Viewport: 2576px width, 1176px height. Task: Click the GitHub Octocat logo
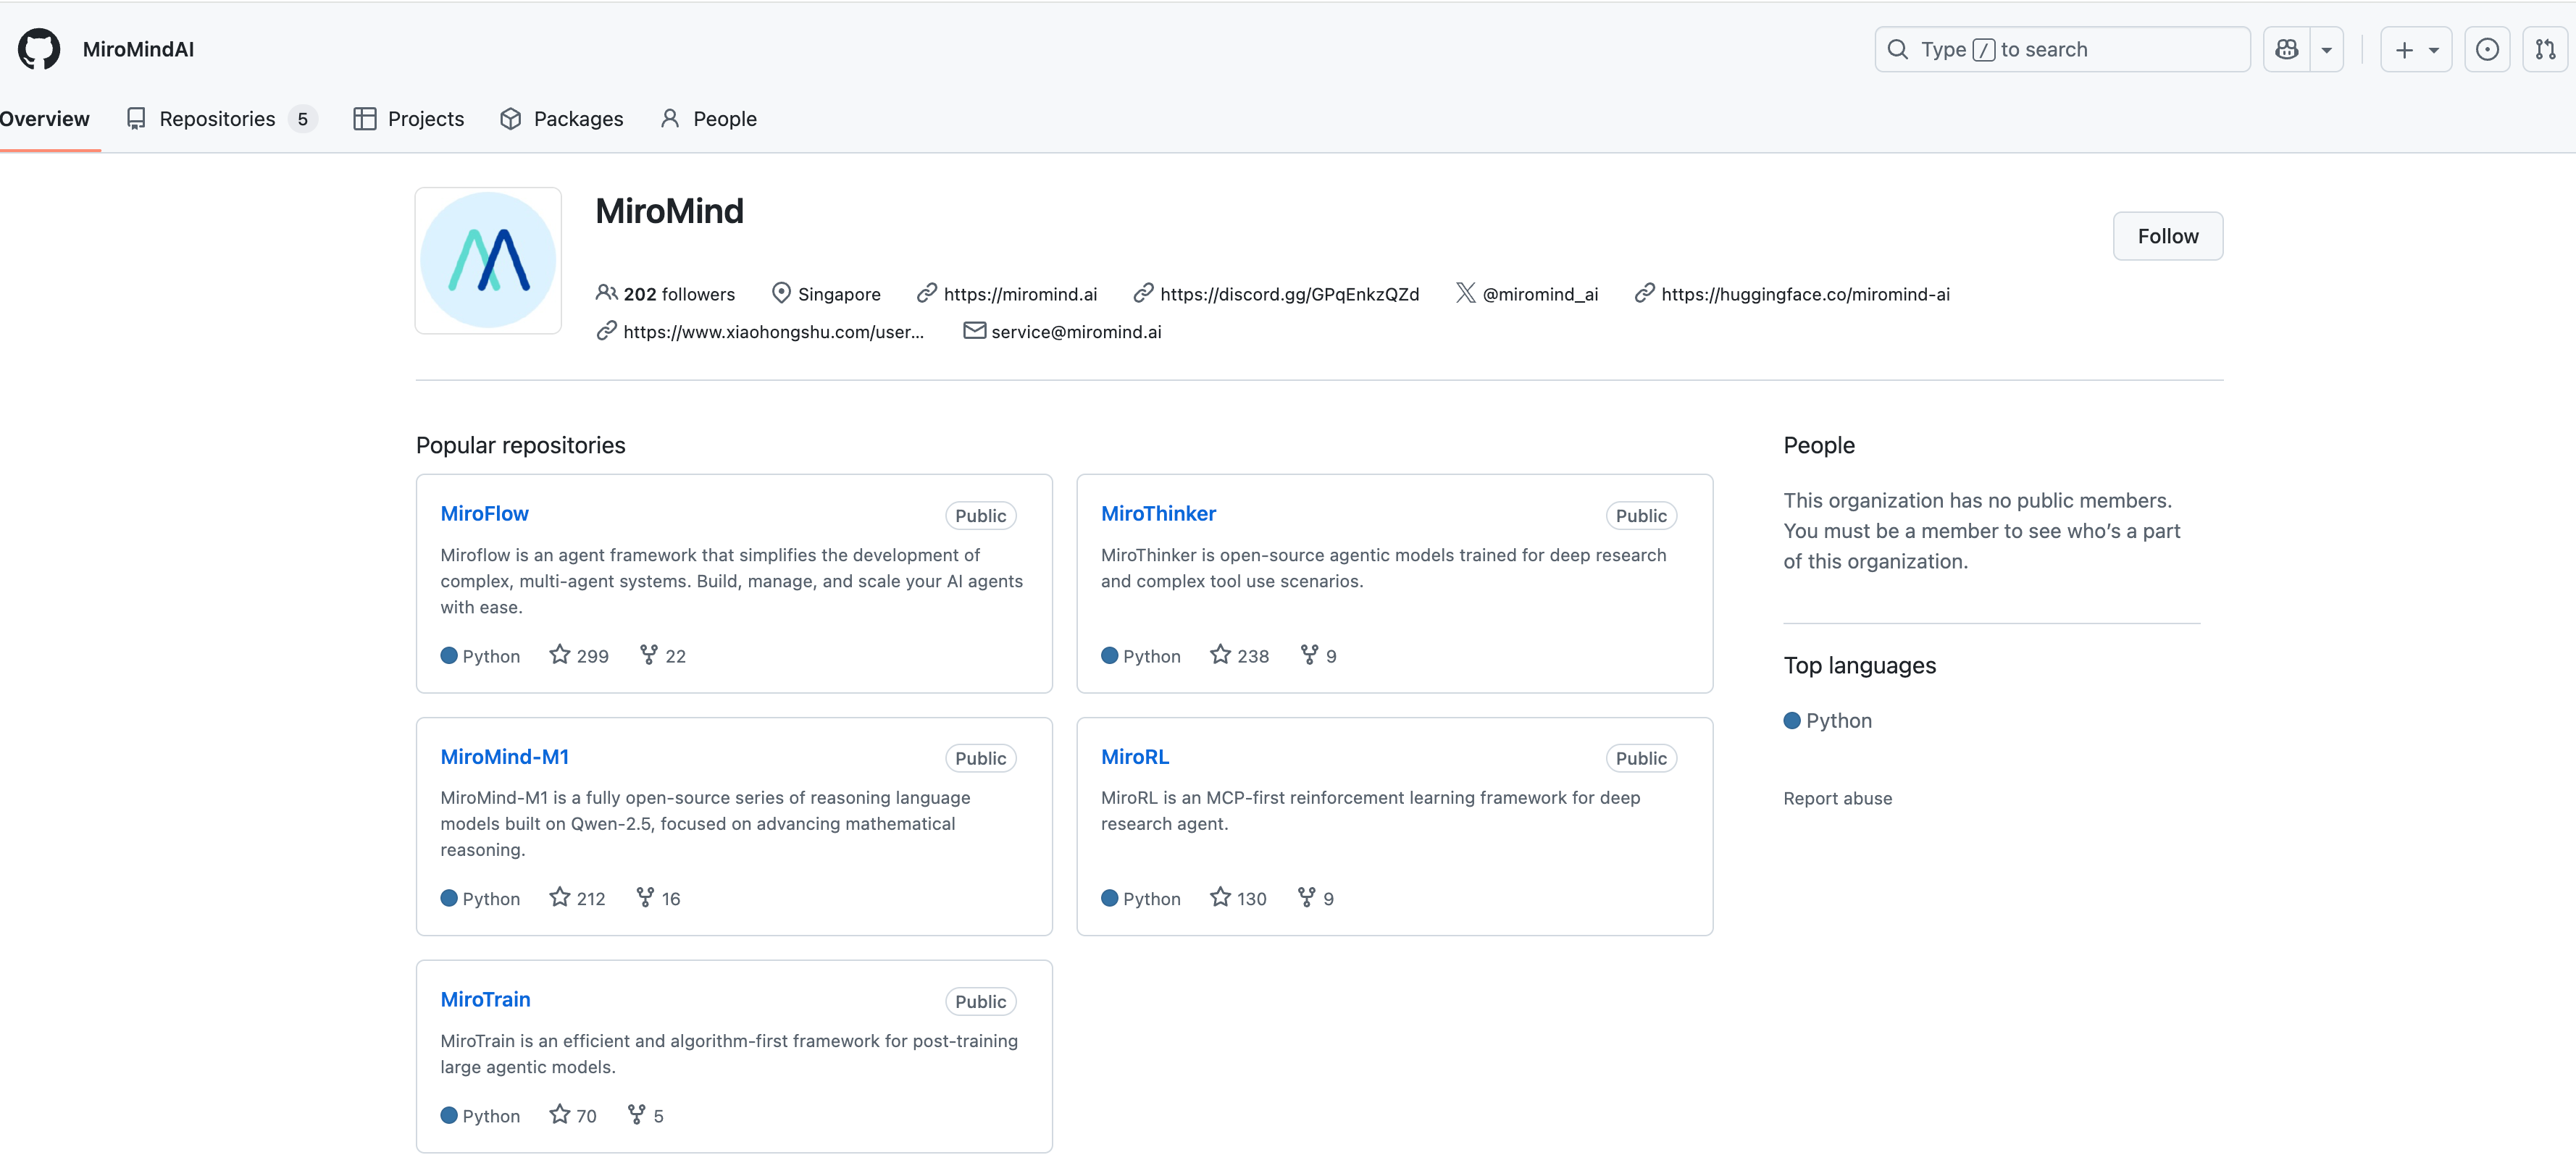click(x=39, y=49)
